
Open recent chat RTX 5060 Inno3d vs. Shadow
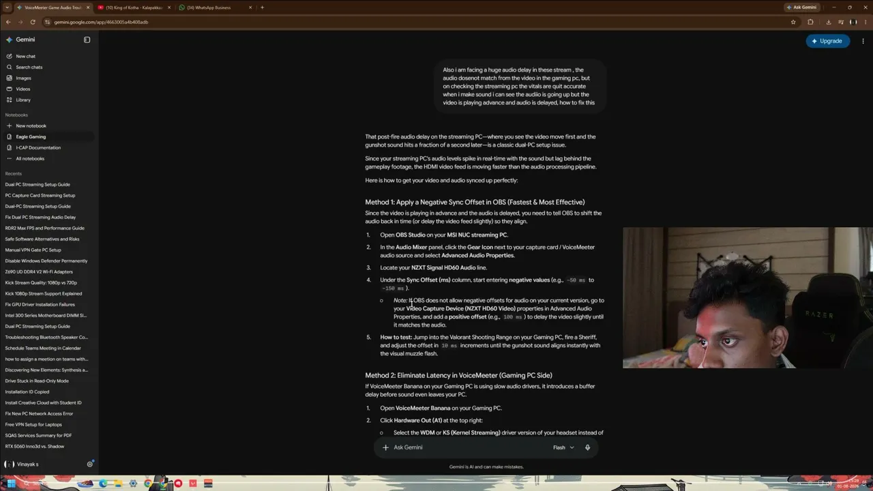35,446
